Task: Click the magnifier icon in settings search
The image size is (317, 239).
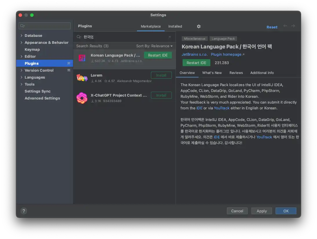Action: (x=22, y=26)
